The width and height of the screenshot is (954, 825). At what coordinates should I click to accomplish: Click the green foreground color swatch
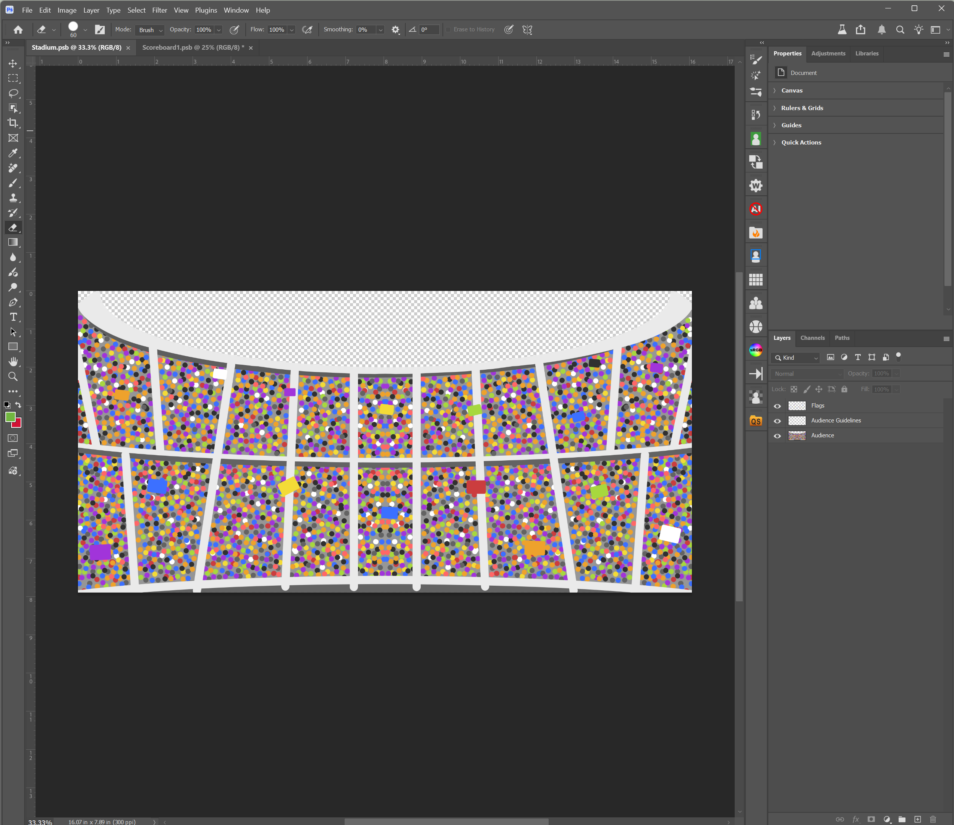10,417
